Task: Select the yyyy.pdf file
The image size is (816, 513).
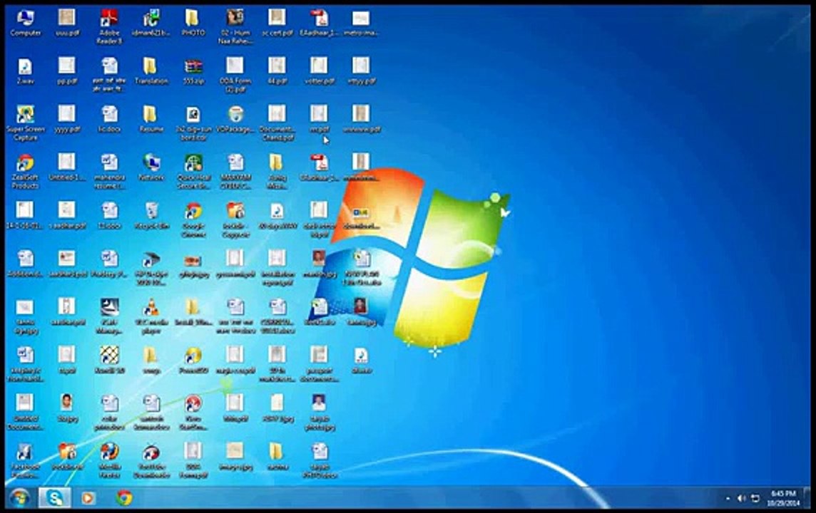Action: (x=66, y=120)
